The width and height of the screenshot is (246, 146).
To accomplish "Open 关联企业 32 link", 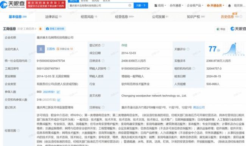I will (65, 49).
